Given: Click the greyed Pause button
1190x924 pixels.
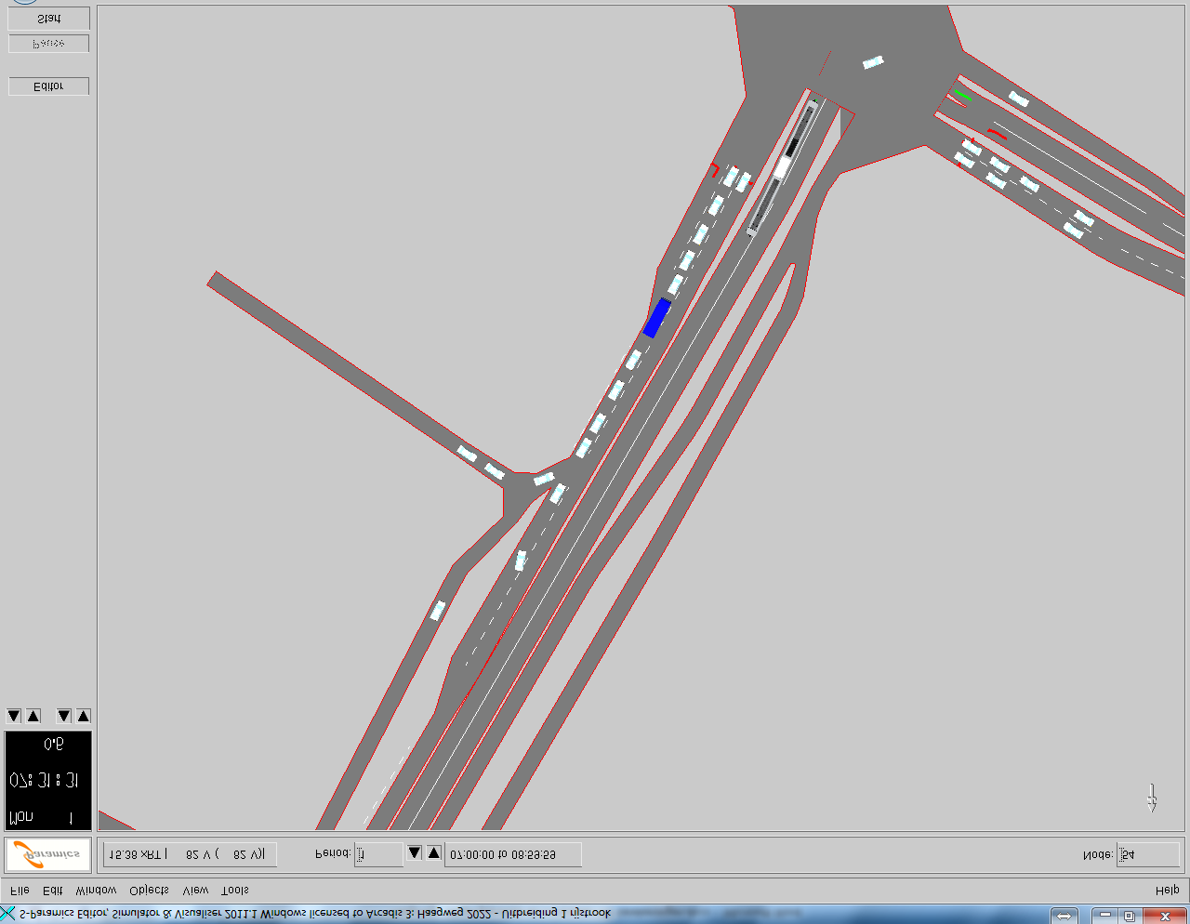Looking at the screenshot, I should pyautogui.click(x=48, y=44).
